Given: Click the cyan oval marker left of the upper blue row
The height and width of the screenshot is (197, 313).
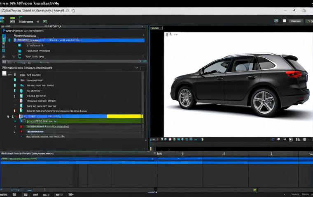Looking at the screenshot, I should 9,40.
